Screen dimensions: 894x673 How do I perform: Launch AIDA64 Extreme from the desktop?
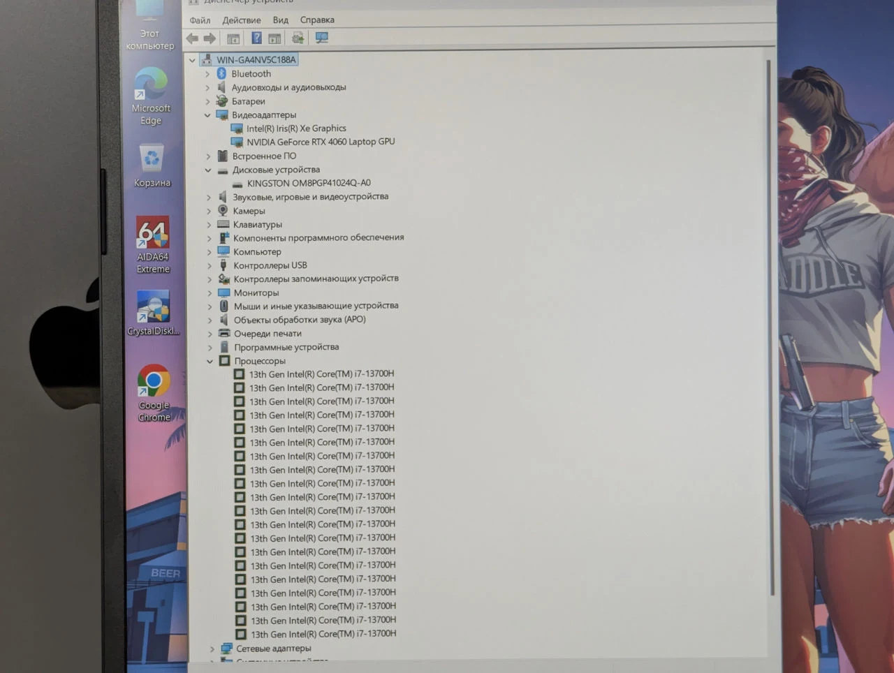coord(153,244)
